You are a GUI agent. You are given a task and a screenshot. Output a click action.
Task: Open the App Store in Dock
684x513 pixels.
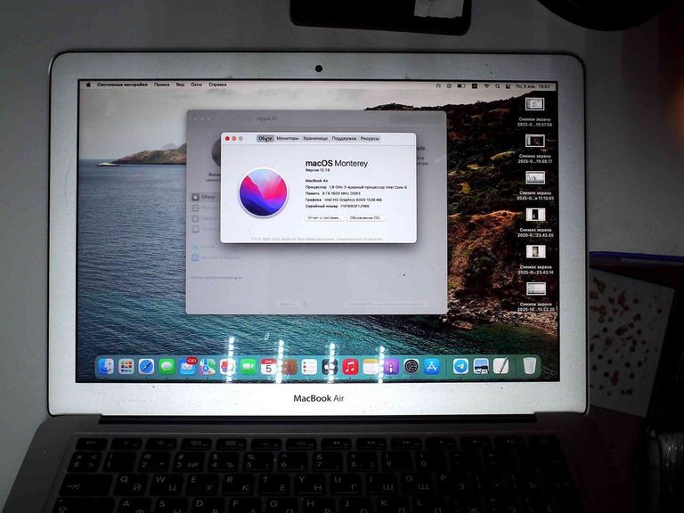(x=432, y=367)
